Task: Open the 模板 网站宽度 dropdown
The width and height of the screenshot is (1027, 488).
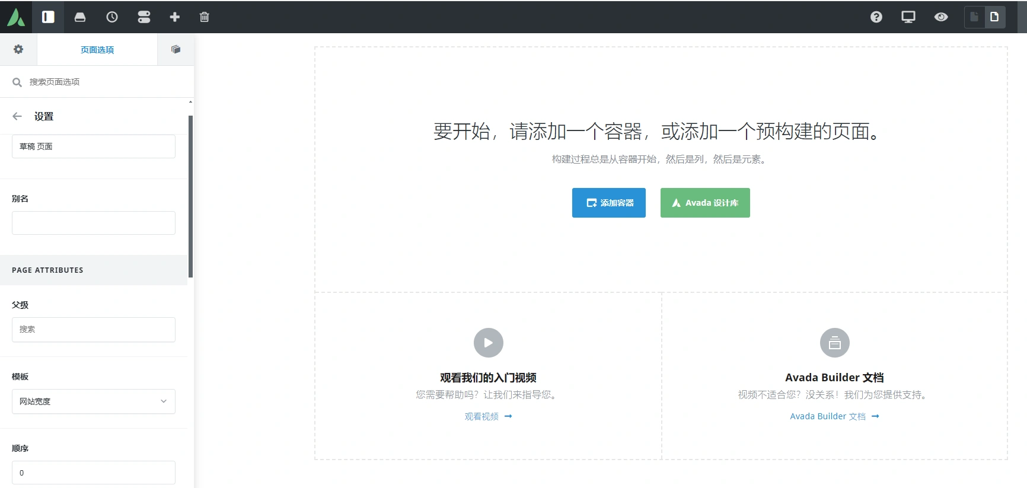Action: pyautogui.click(x=94, y=401)
